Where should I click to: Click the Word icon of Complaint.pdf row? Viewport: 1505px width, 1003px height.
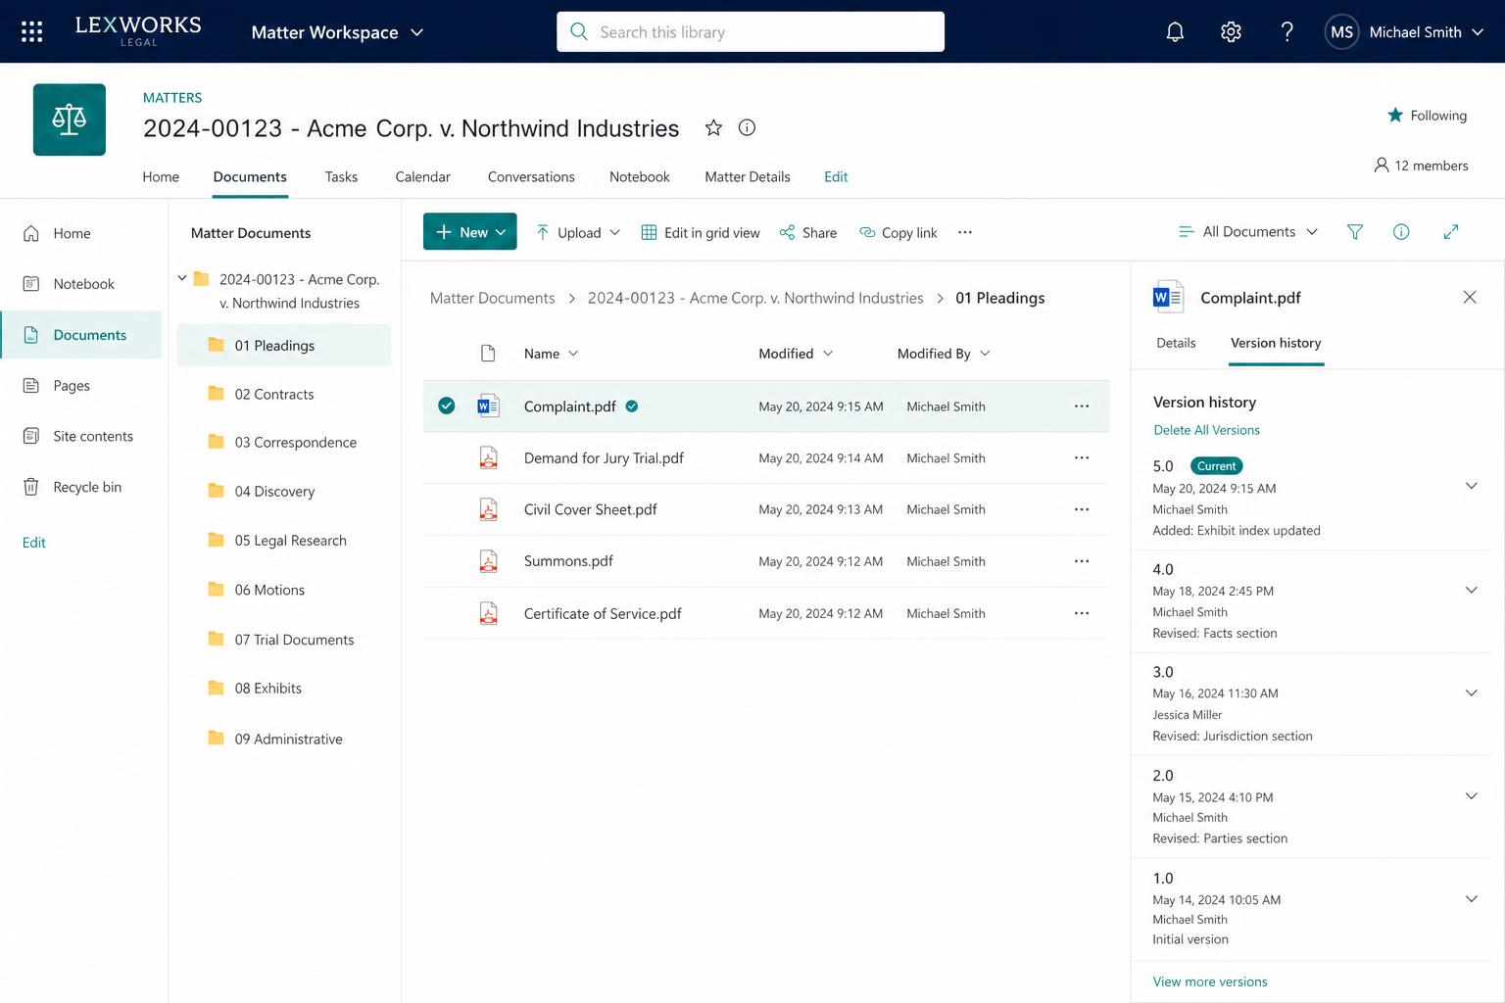click(x=488, y=406)
